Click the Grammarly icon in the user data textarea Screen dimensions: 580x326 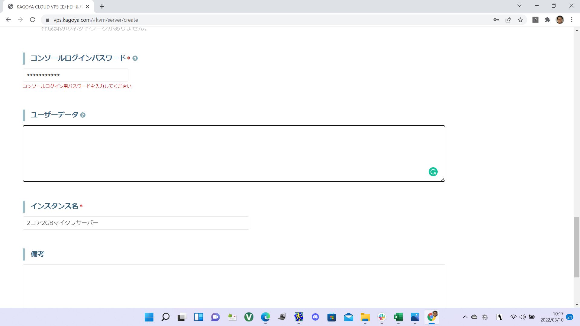coord(433,171)
